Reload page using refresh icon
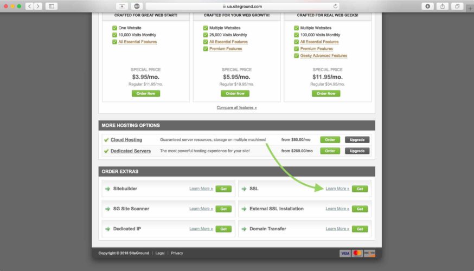The image size is (474, 271). pyautogui.click(x=335, y=6)
